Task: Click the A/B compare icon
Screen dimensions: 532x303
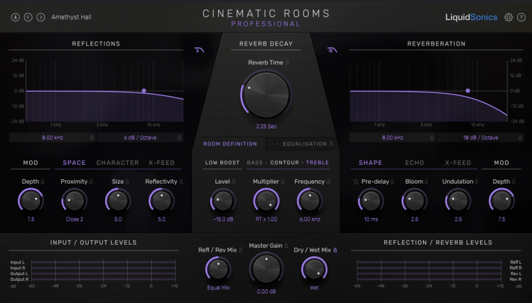Action: click(16, 17)
